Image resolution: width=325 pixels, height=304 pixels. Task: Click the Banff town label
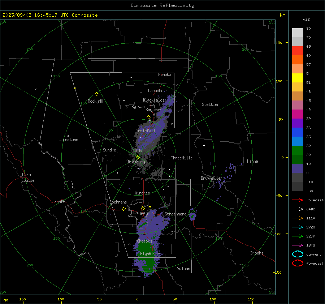(60, 201)
